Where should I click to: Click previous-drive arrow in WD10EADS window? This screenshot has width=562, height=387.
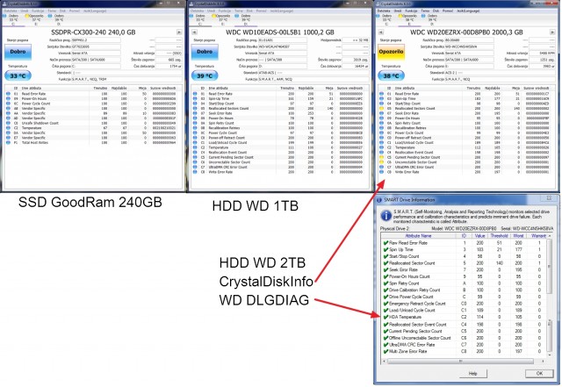click(x=194, y=32)
